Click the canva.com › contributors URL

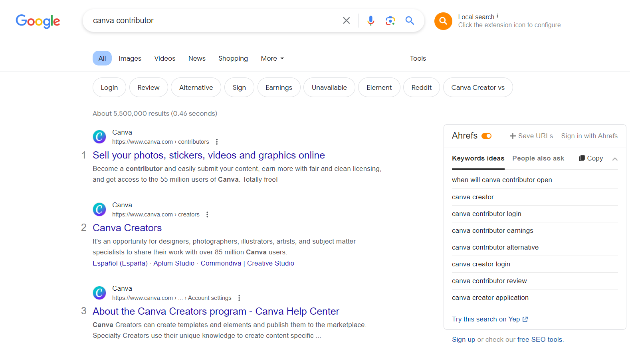[x=160, y=142]
